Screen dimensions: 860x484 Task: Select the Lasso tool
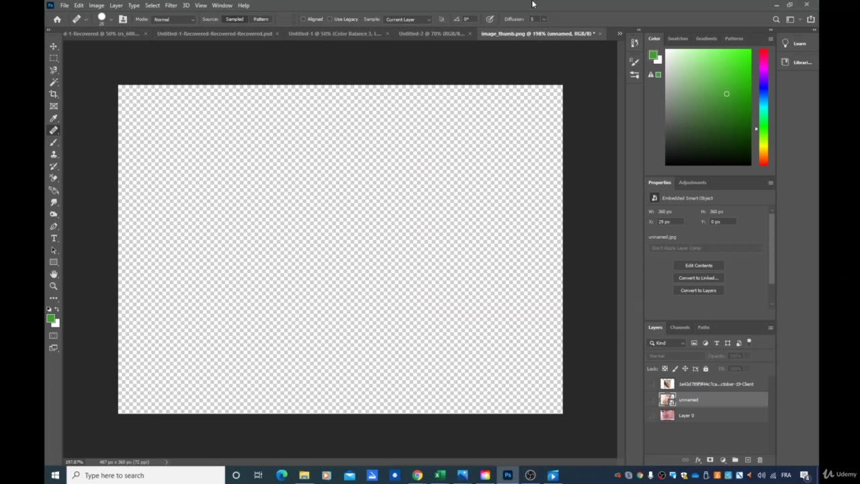pos(54,70)
